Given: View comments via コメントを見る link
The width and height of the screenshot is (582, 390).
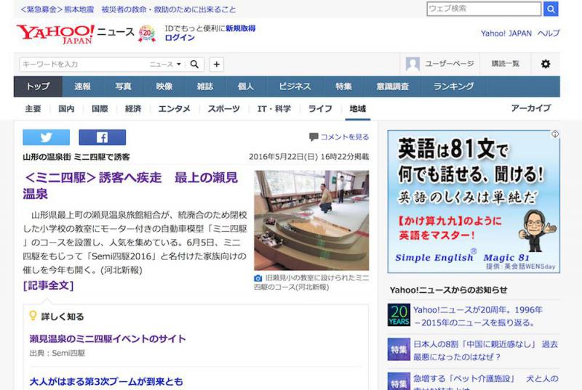Looking at the screenshot, I should click(339, 137).
